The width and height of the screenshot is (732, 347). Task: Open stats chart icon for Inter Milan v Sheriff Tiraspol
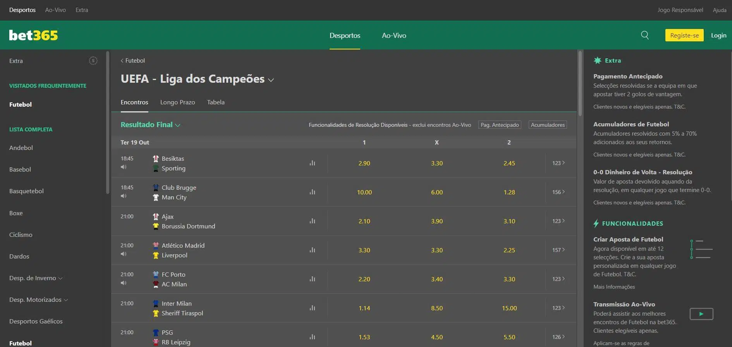point(312,308)
